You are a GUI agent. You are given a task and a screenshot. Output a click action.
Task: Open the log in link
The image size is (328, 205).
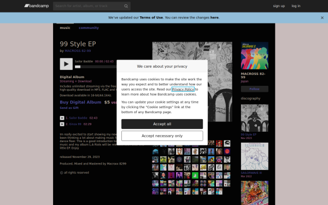click(x=296, y=6)
